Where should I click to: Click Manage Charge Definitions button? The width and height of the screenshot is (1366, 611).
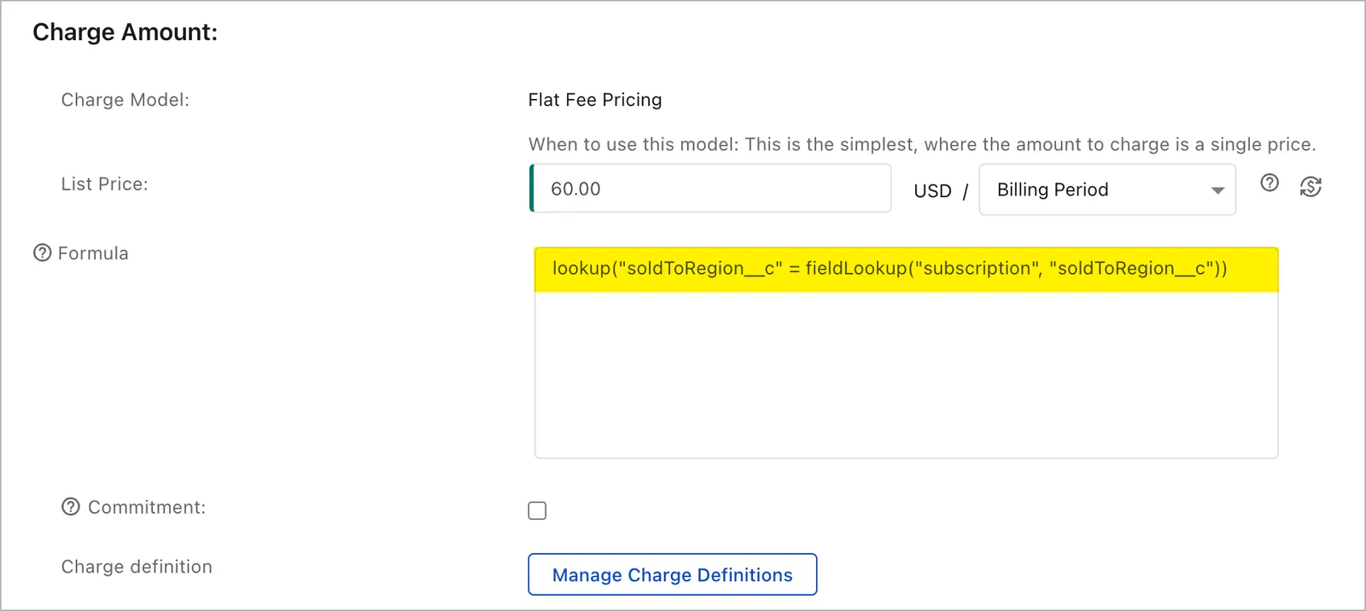point(673,574)
